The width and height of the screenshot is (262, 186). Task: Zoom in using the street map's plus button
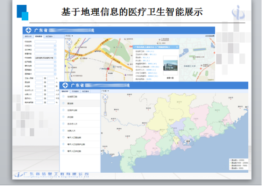(69, 46)
